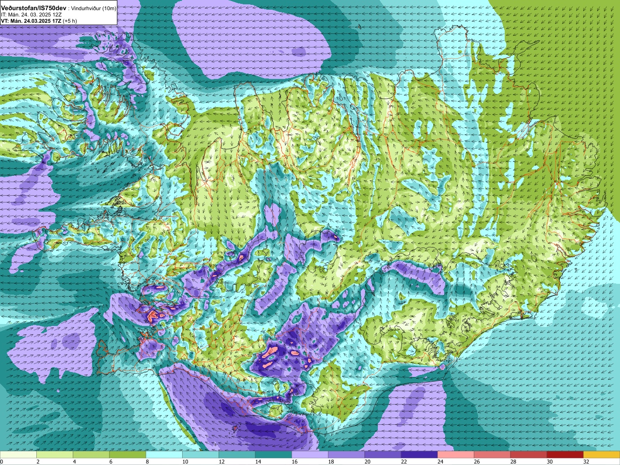The height and width of the screenshot is (465, 620).
Task: Click the legend number 12
Action: (x=221, y=462)
